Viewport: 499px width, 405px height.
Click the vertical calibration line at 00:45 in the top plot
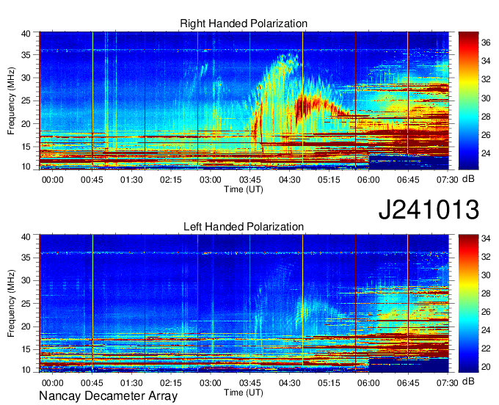point(92,101)
